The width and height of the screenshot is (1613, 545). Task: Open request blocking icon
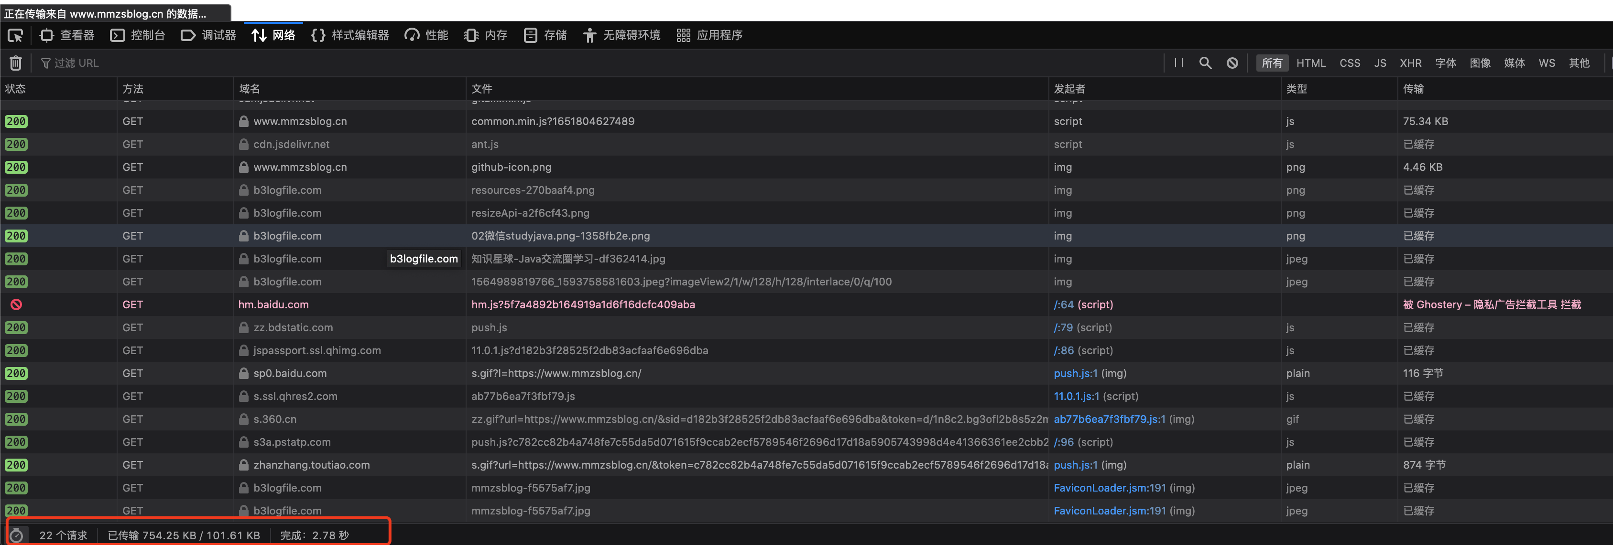tap(1232, 63)
